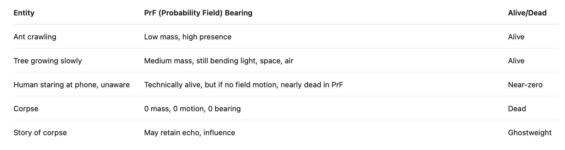565x150 pixels.
Task: Select the 'Ghostweight' status cell
Action: click(529, 133)
